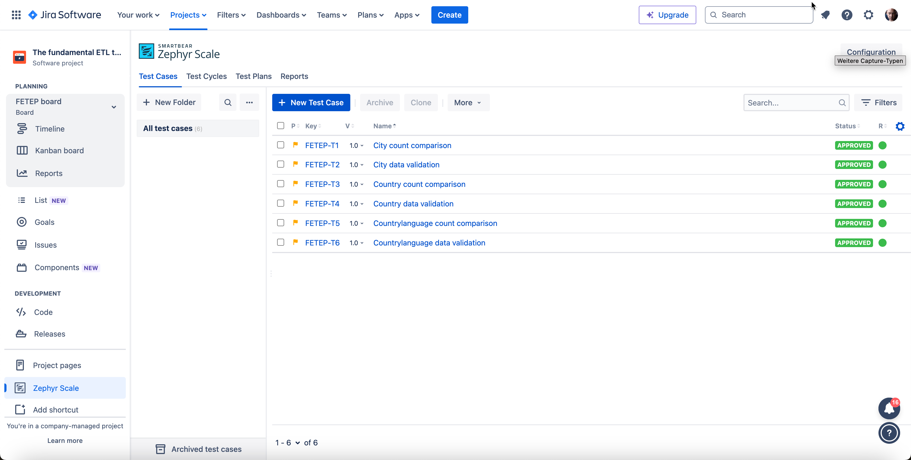Switch to the Test Cases tab
This screenshot has width=911, height=460.
coord(158,76)
